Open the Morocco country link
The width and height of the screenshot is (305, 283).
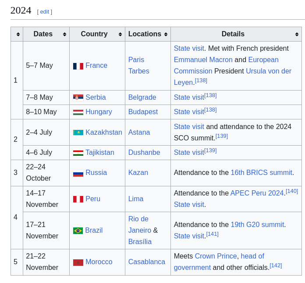click(x=99, y=262)
